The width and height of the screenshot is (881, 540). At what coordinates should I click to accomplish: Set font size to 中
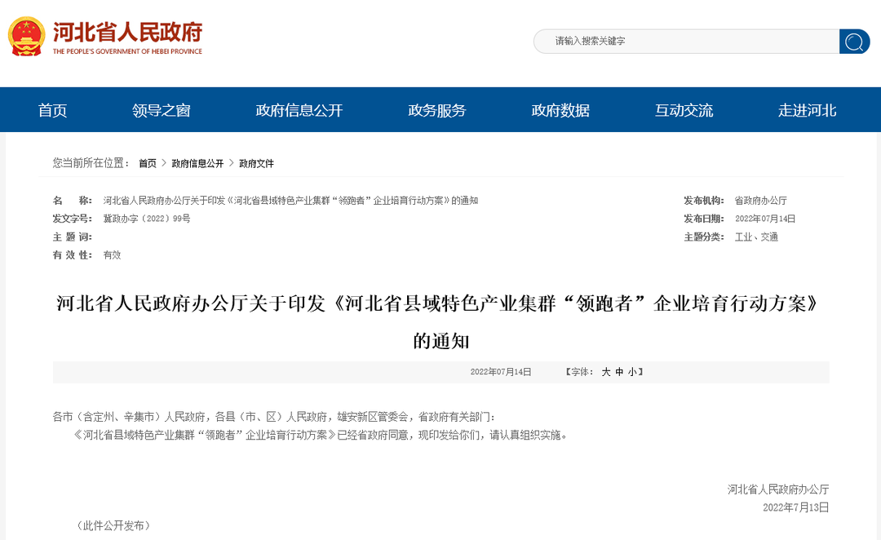[x=618, y=371]
